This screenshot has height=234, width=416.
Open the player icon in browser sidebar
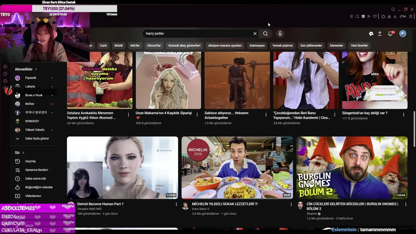[5, 67]
